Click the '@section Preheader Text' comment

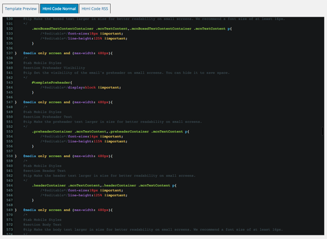[x=48, y=117]
